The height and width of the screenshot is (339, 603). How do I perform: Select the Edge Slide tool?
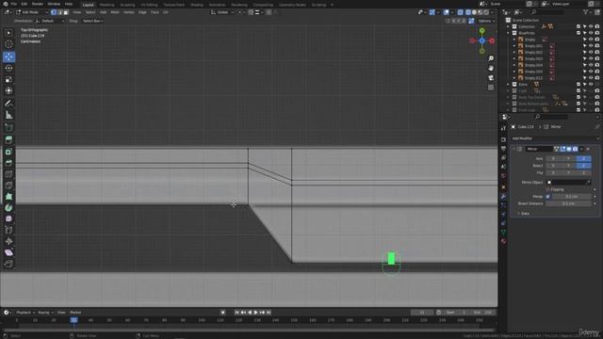[8, 230]
